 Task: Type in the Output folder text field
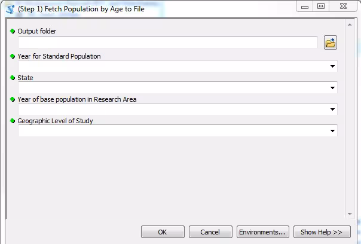[167, 43]
